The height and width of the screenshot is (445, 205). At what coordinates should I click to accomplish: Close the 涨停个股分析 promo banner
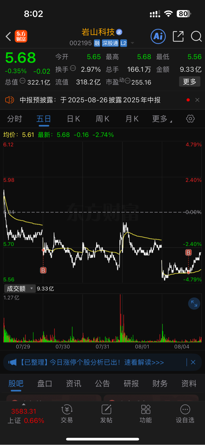193,362
